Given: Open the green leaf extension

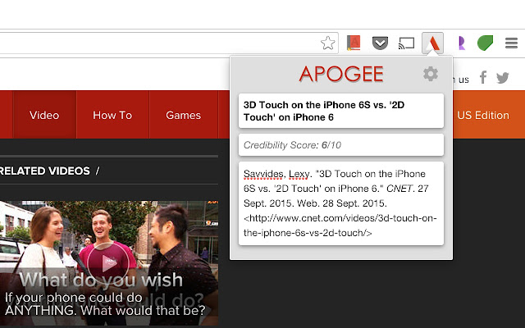Looking at the screenshot, I should point(485,43).
